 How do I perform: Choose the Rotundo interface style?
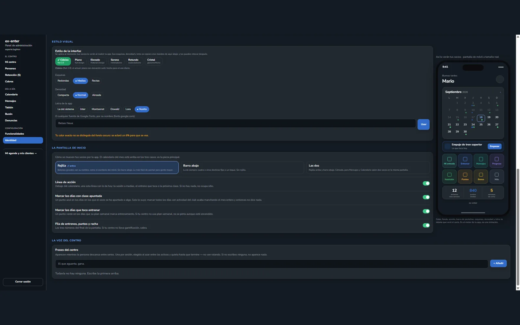pyautogui.click(x=135, y=61)
